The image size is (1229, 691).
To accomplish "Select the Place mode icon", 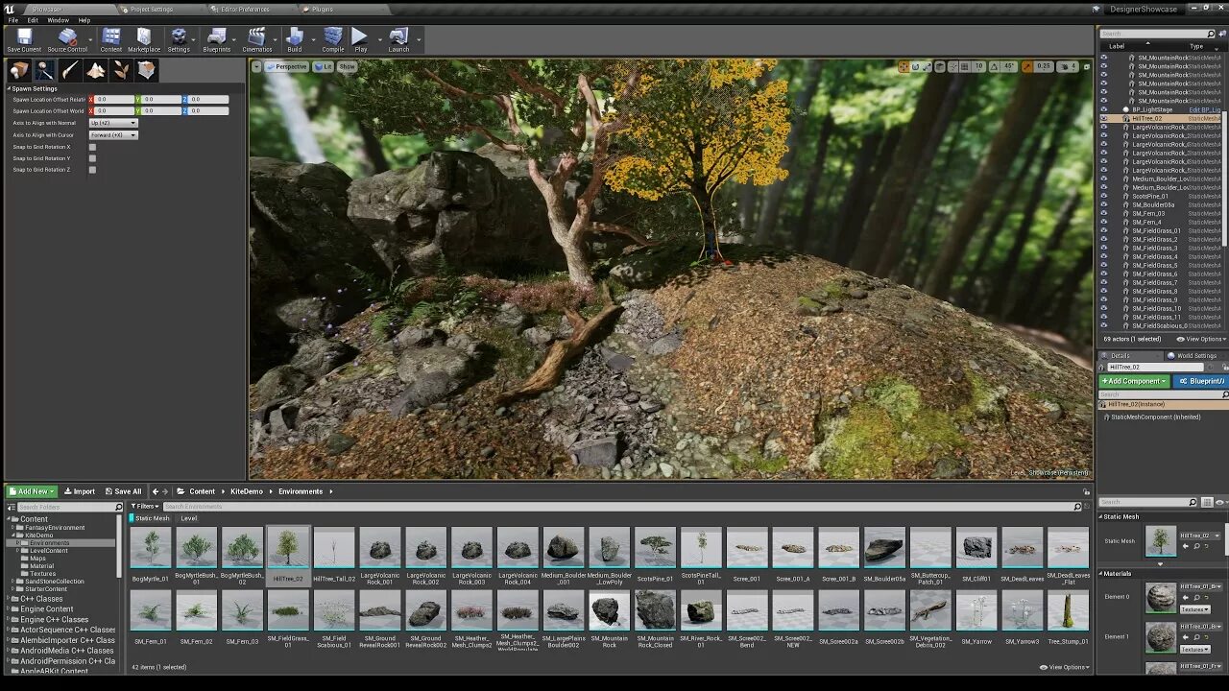I will tap(19, 70).
